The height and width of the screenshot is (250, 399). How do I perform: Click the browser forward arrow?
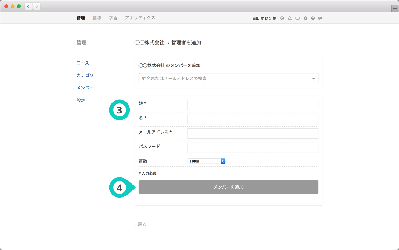(x=37, y=6)
